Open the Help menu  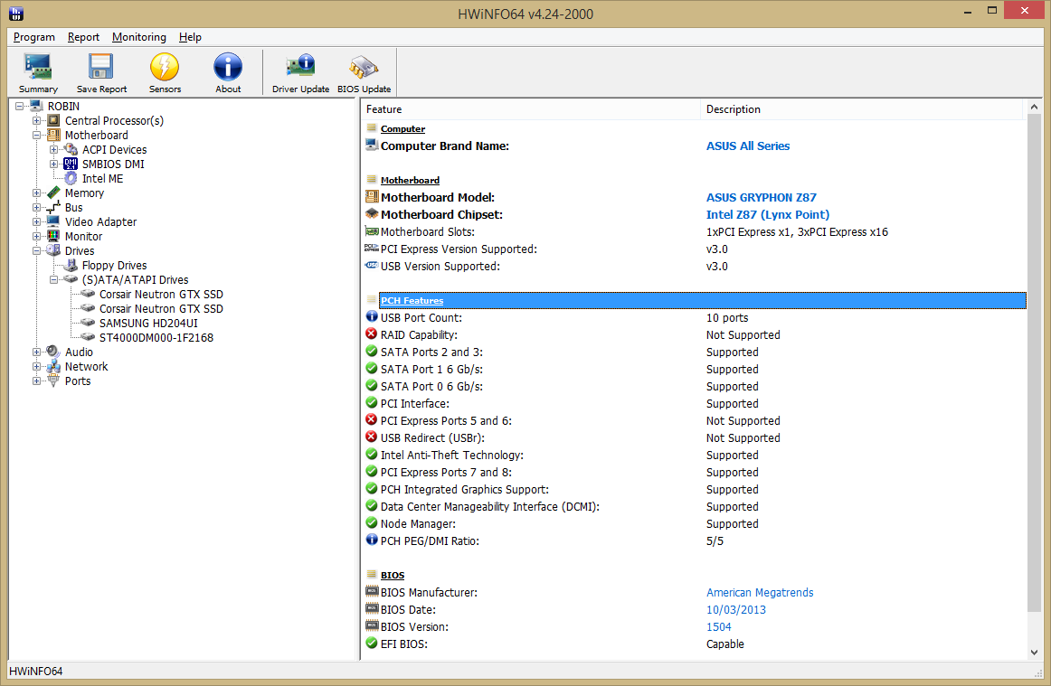pyautogui.click(x=190, y=37)
